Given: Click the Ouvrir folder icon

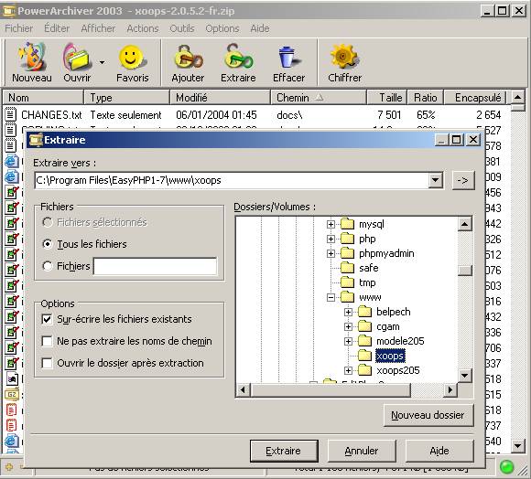Looking at the screenshot, I should tap(78, 57).
